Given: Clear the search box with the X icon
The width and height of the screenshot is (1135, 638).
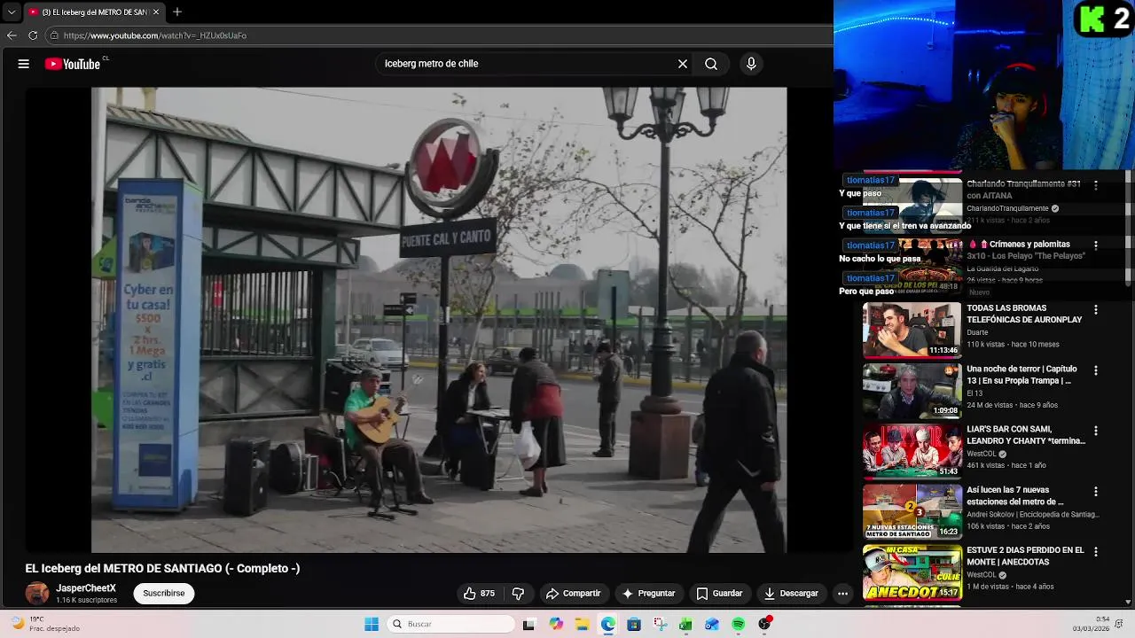Looking at the screenshot, I should click(683, 64).
